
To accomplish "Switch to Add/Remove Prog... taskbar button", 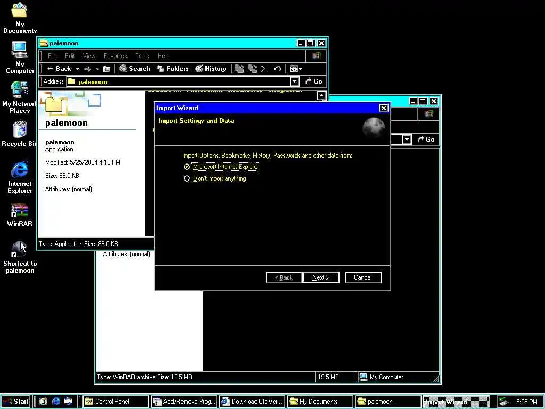I will [x=184, y=402].
